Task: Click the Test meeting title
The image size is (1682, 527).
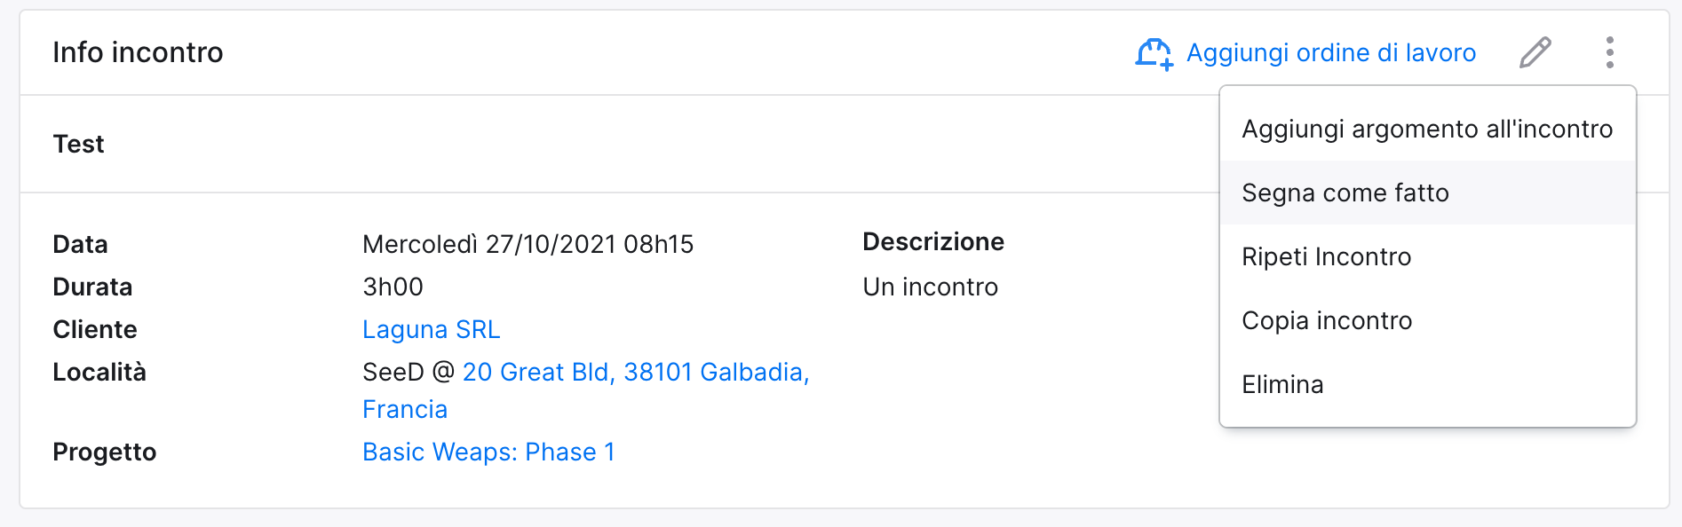Action: click(78, 144)
